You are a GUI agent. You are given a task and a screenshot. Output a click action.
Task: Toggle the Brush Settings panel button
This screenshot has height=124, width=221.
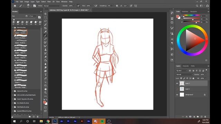point(35,6)
